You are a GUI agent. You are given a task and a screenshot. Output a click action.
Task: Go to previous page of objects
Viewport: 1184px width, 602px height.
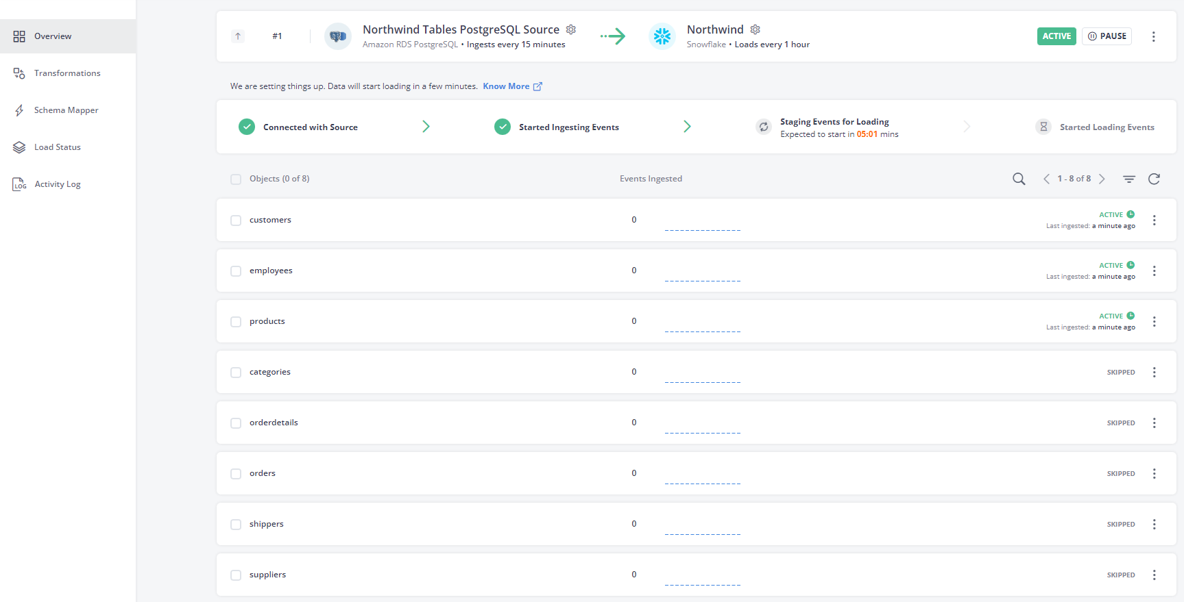(1046, 179)
